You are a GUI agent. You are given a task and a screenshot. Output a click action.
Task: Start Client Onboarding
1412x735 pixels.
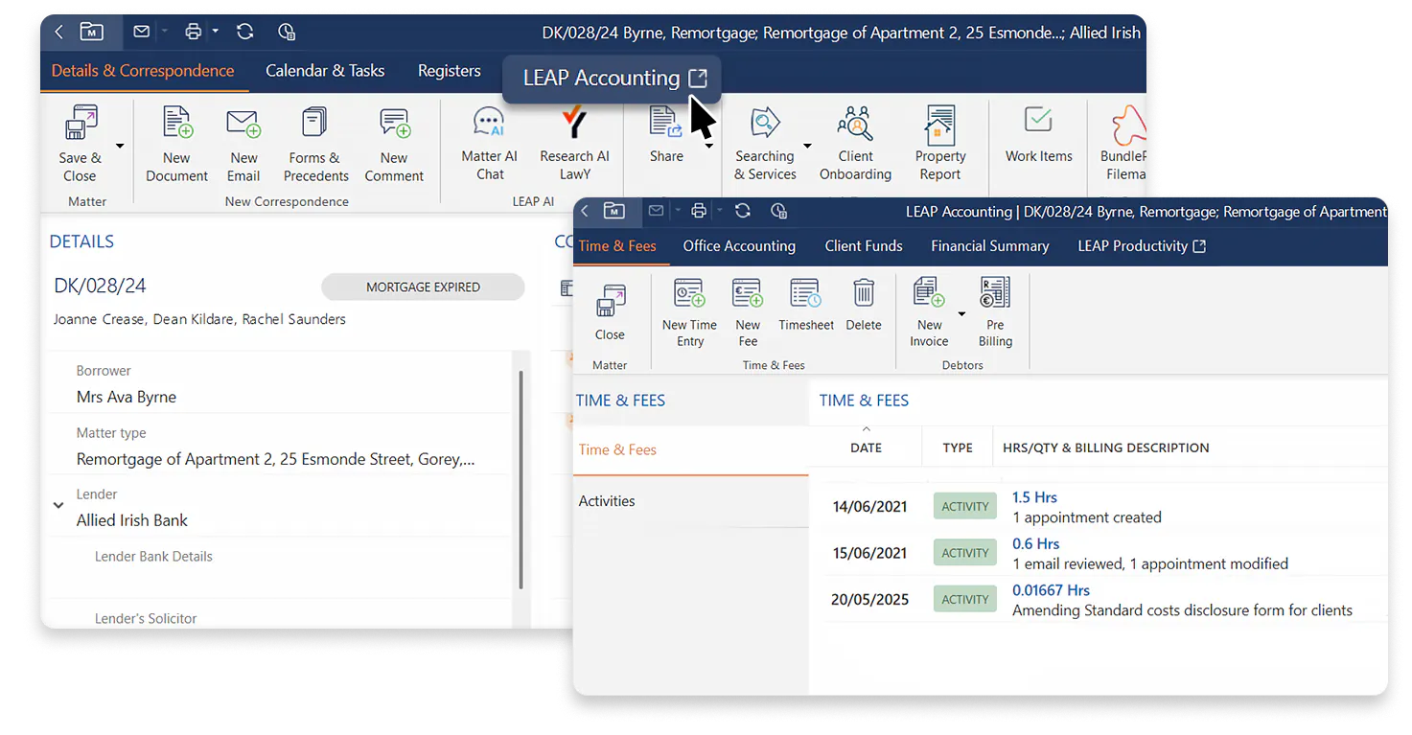pyautogui.click(x=855, y=143)
